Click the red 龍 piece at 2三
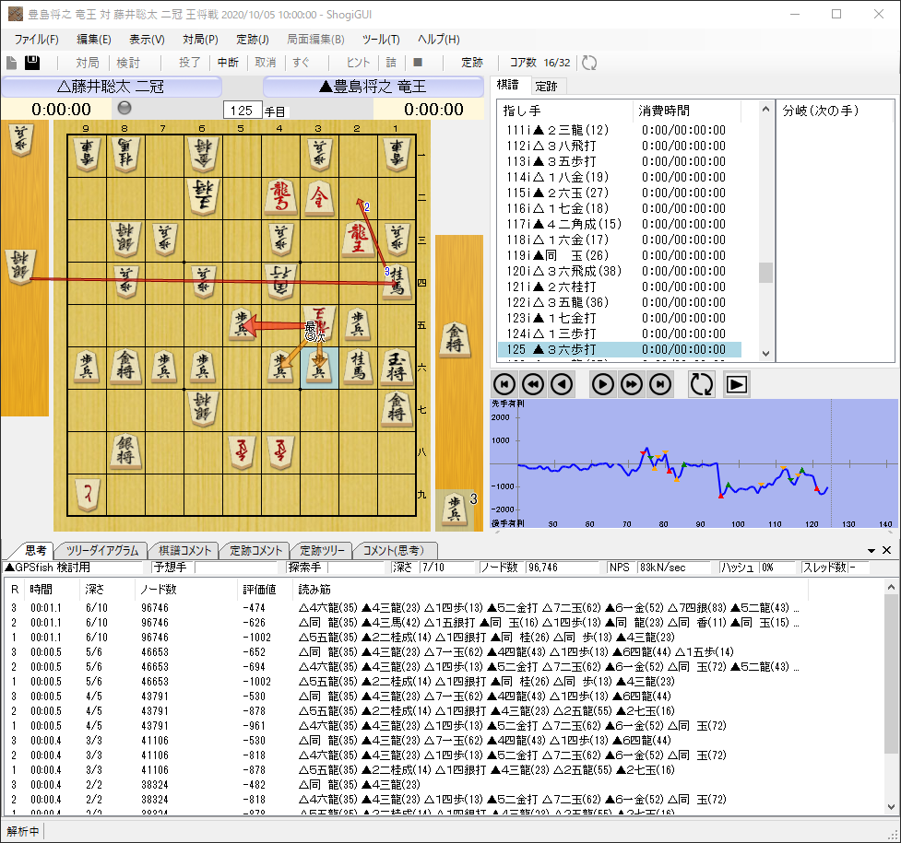The image size is (901, 843). pos(358,240)
